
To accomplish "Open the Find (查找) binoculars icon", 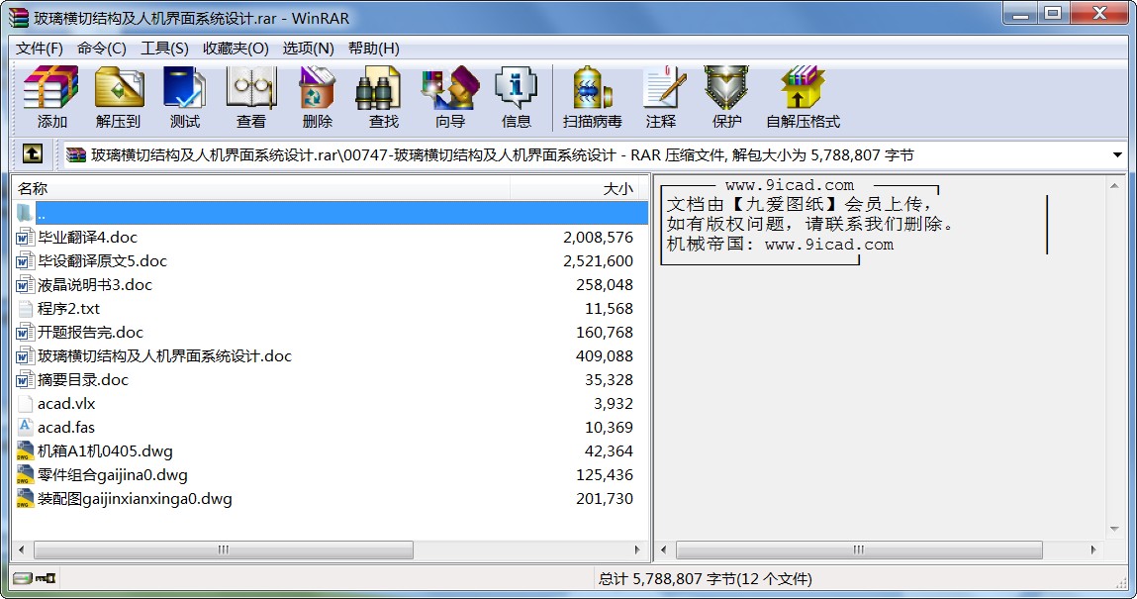I will click(383, 89).
